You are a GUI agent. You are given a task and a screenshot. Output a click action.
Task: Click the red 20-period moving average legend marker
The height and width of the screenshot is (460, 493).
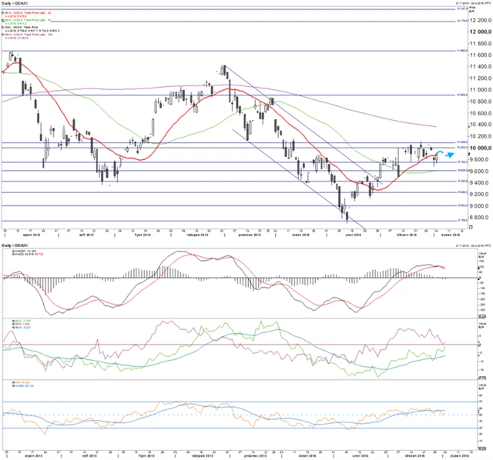click(x=4, y=12)
